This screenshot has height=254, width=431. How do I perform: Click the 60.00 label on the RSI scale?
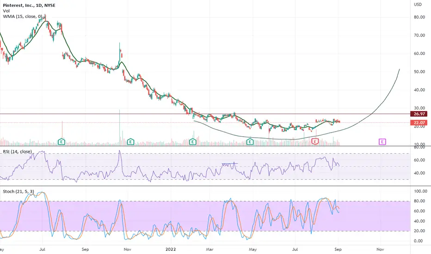pyautogui.click(x=419, y=160)
